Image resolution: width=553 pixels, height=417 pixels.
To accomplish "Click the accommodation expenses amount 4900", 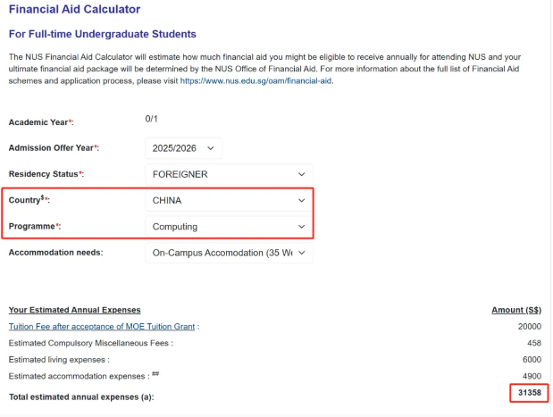I will (x=531, y=376).
